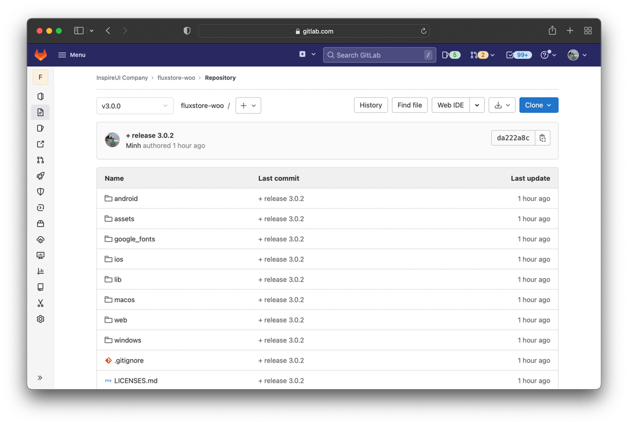
Task: Open the lib folder
Action: pos(118,279)
